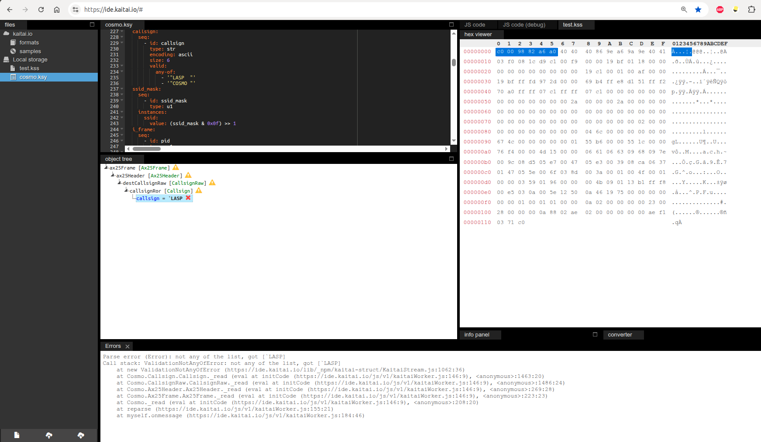Open the ABP extension icon
The image size is (761, 442).
pyautogui.click(x=720, y=10)
